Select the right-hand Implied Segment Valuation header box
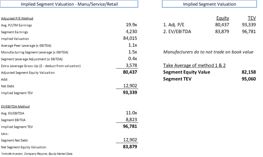The width and height of the screenshot is (263, 157). click(209, 4)
